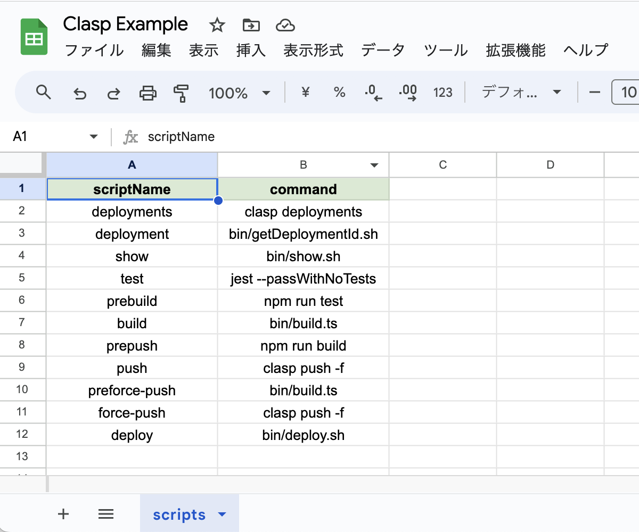639x532 pixels.
Task: Click the preforce-push cell
Action: click(132, 390)
